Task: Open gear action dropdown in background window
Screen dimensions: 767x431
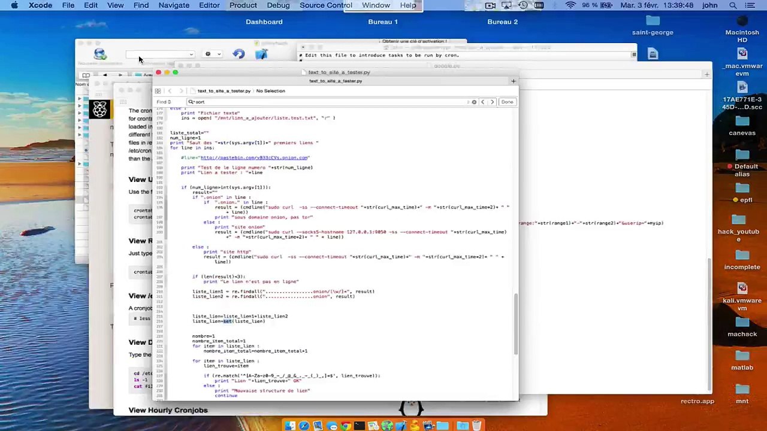Action: click(212, 54)
